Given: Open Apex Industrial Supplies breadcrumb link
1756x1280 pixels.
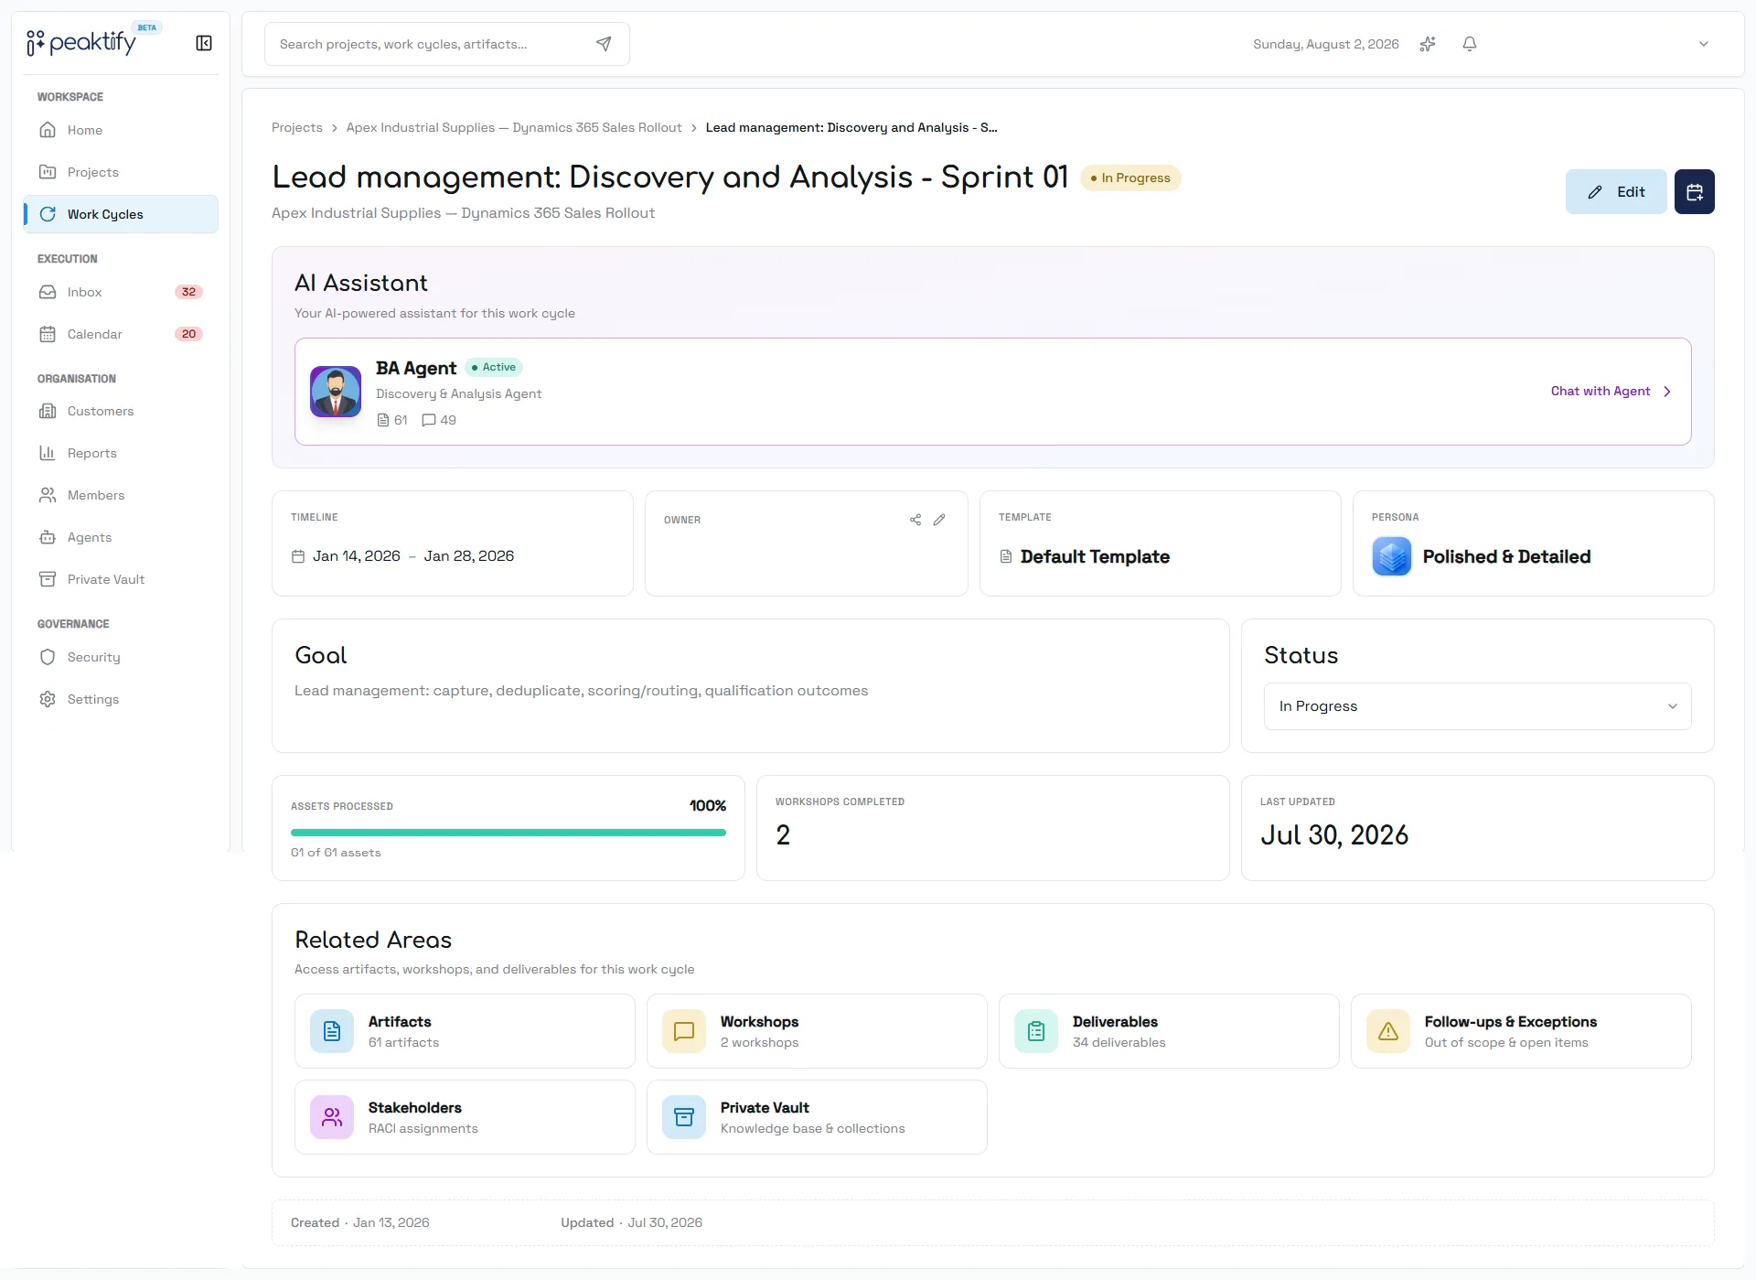Looking at the screenshot, I should (514, 127).
